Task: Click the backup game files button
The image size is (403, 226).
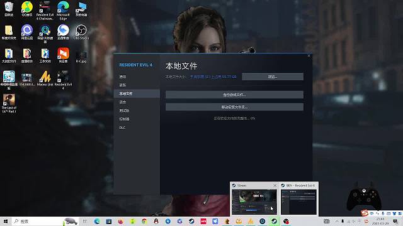Action: tap(234, 95)
